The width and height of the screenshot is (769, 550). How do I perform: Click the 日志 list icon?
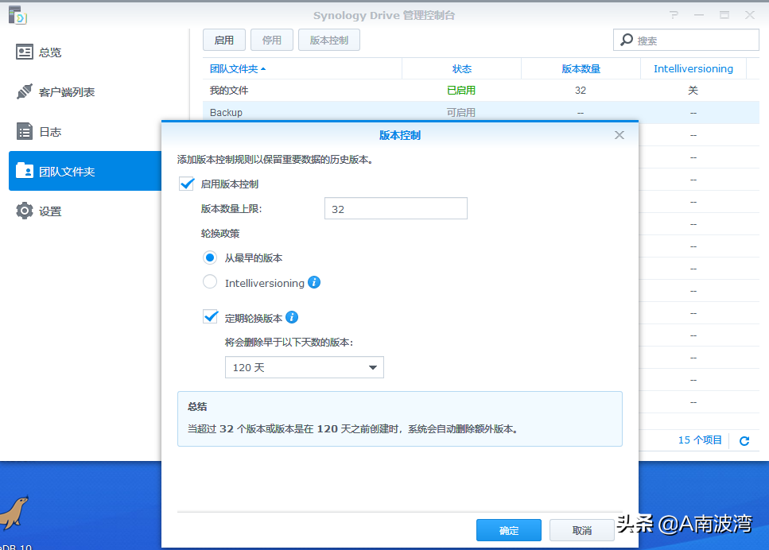click(x=24, y=131)
